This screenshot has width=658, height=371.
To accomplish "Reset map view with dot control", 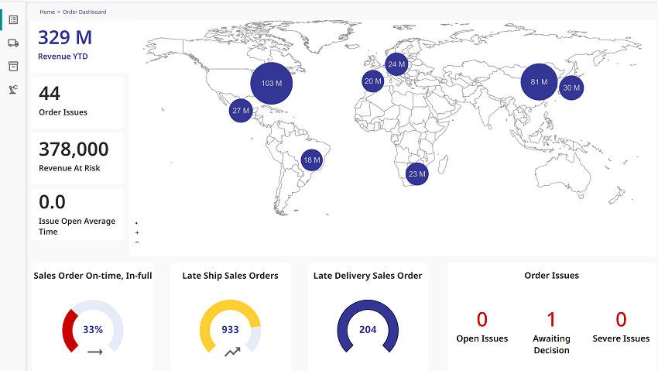I will point(136,223).
